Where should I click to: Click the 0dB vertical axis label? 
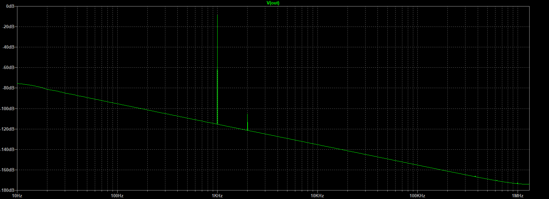click(x=11, y=6)
